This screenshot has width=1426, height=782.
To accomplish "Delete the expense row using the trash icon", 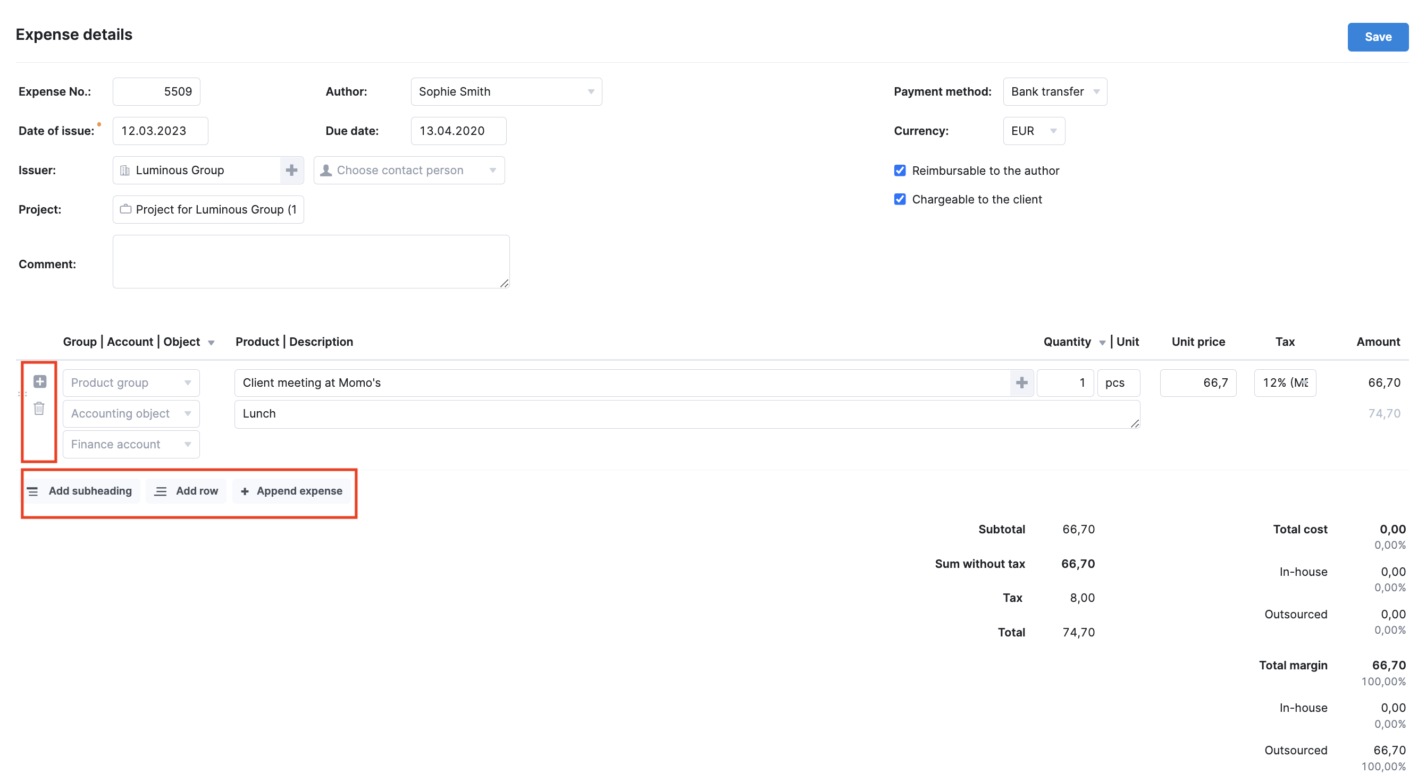I will tap(39, 409).
